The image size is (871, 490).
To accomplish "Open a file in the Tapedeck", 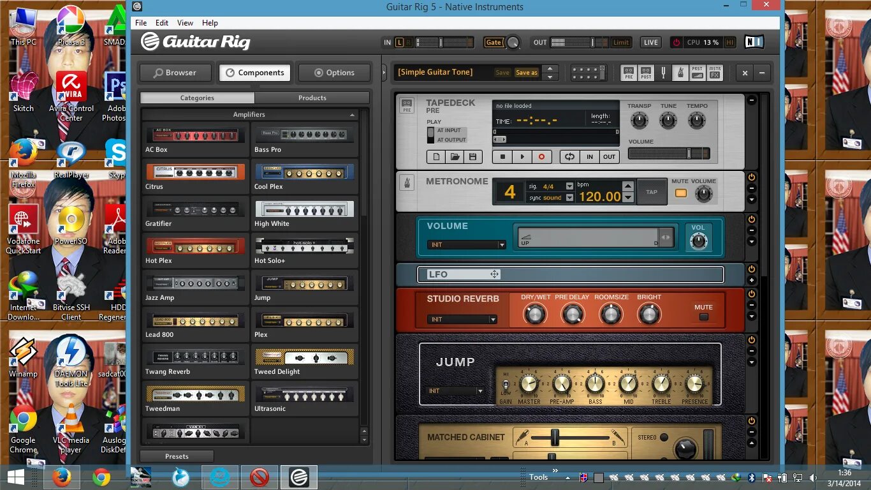I will 455,156.
